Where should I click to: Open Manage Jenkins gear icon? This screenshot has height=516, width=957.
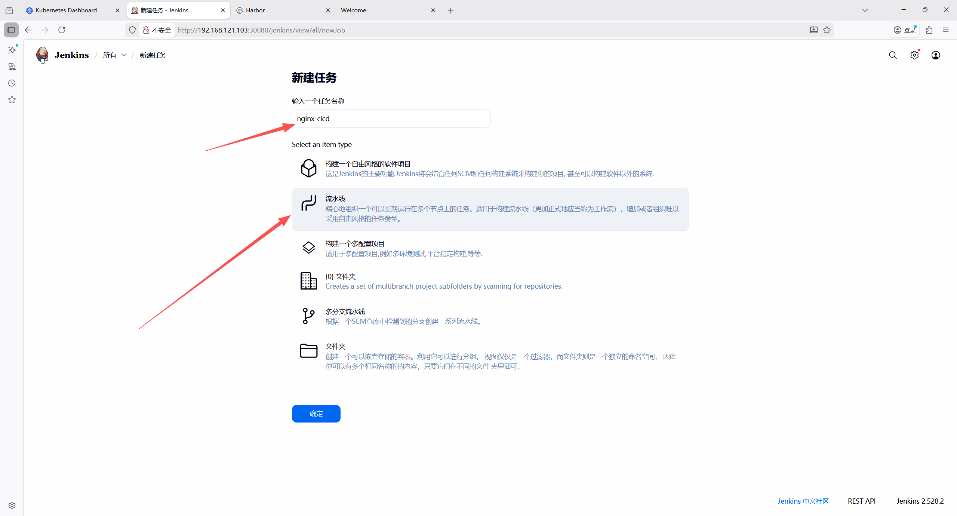coord(914,55)
